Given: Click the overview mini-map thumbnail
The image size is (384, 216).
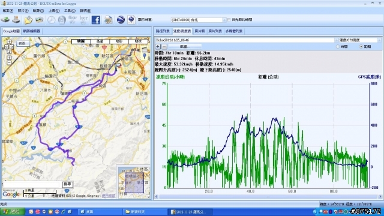Looking at the screenshot, I should click(x=134, y=182).
